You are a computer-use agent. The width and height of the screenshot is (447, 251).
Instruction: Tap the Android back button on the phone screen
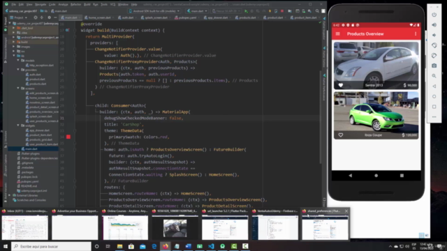click(351, 176)
